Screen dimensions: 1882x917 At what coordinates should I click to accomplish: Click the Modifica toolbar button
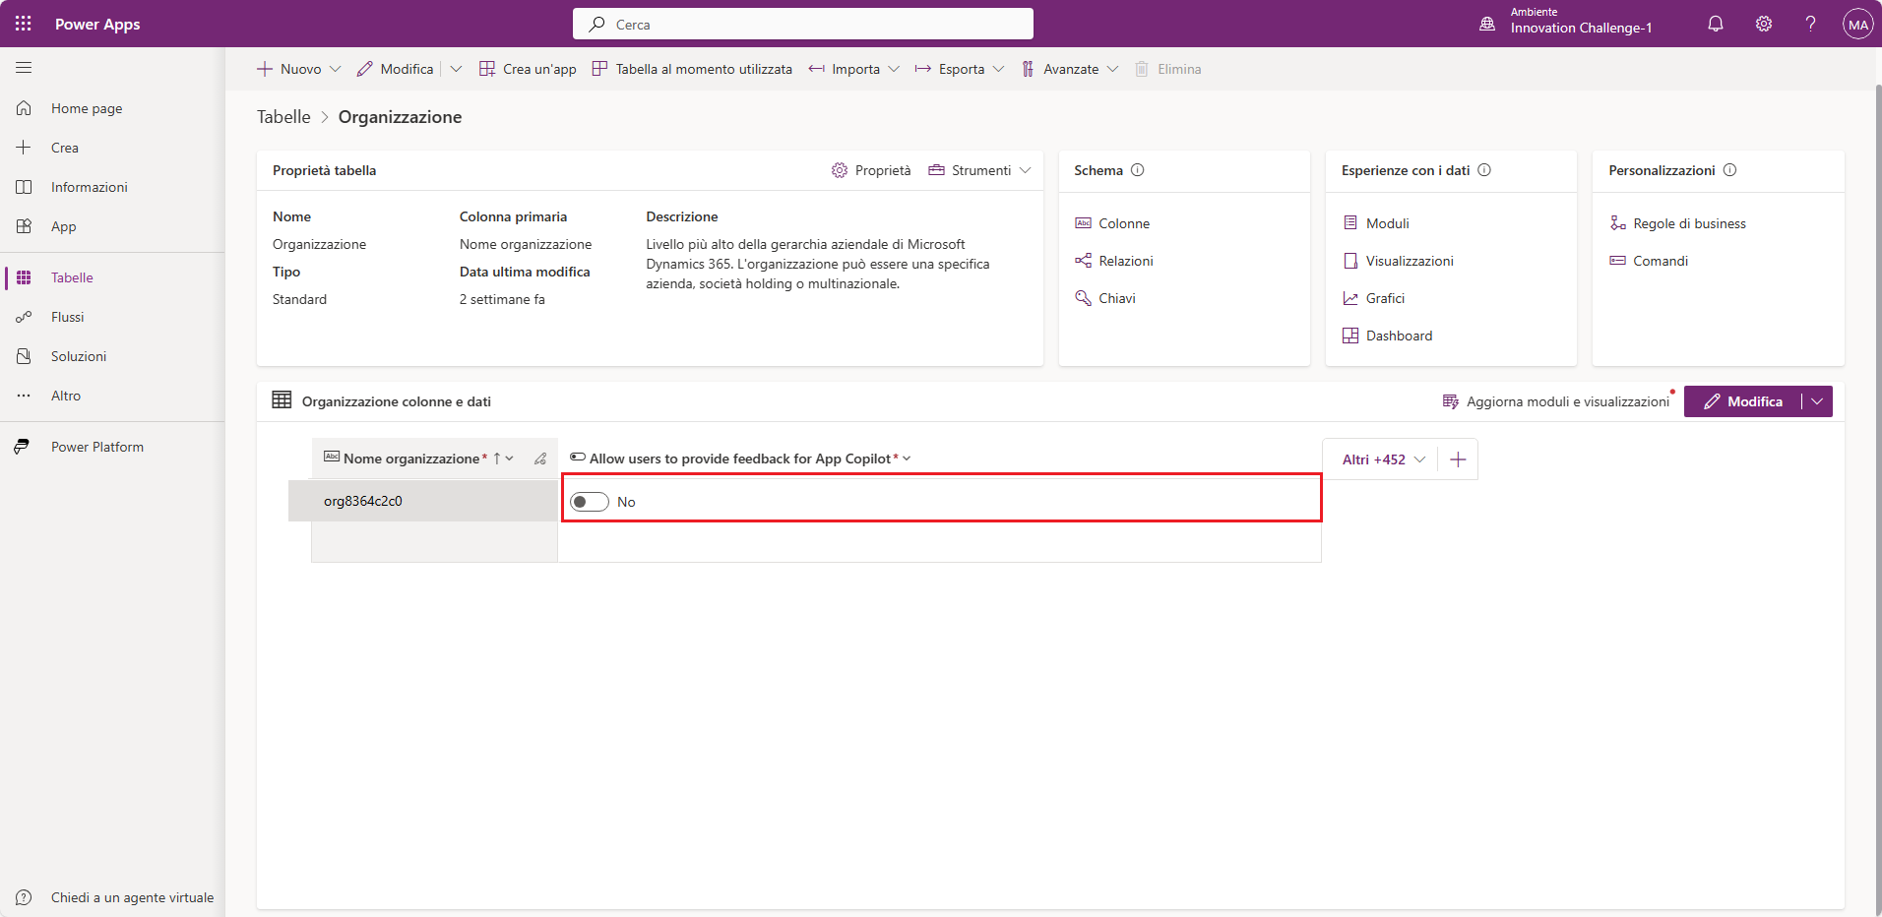tap(395, 69)
